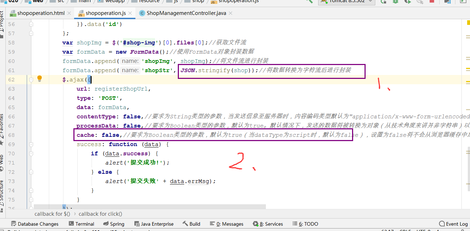Click the JS file icon on shopoperation.js tab
The height and width of the screenshot is (231, 470).
tap(81, 14)
